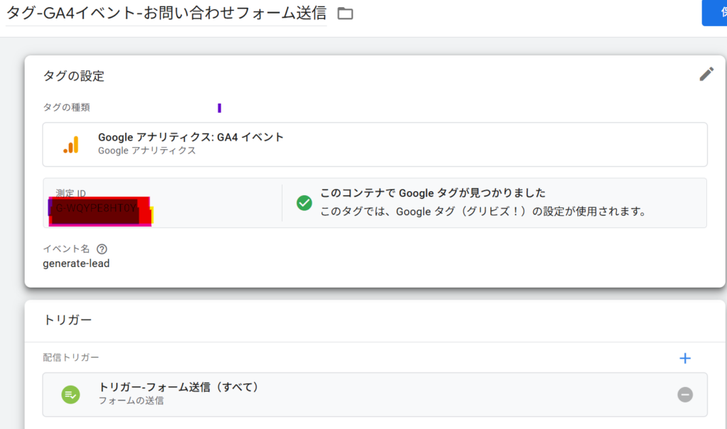Screen dimensions: 727x429
Task: Open the help icon next to イベント名
Action: 102,249
